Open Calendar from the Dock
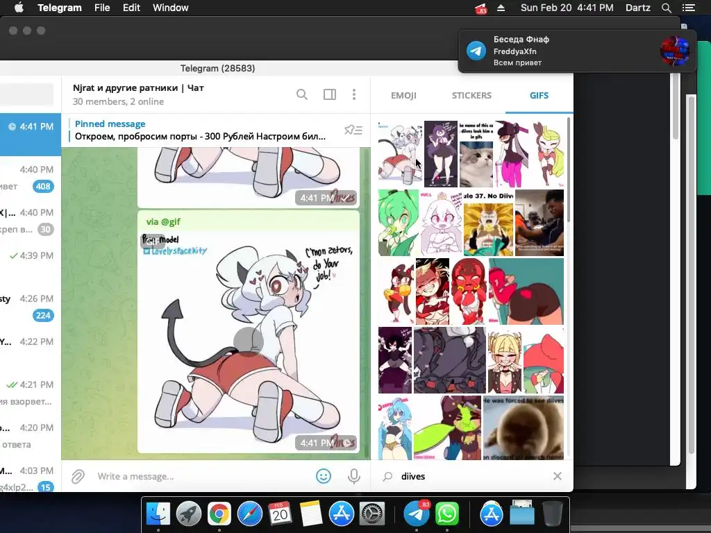Viewport: 711px width, 533px height. (x=280, y=514)
